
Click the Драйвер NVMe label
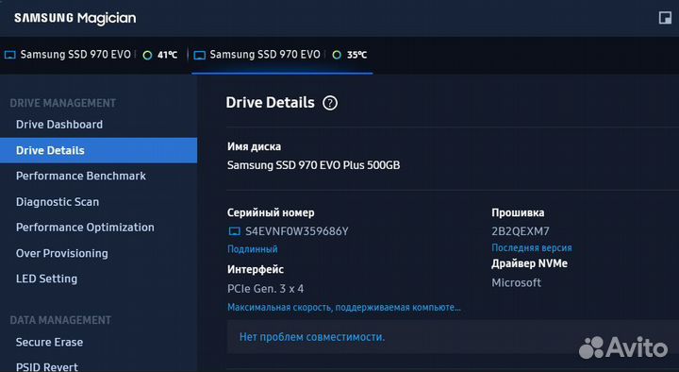coord(529,263)
